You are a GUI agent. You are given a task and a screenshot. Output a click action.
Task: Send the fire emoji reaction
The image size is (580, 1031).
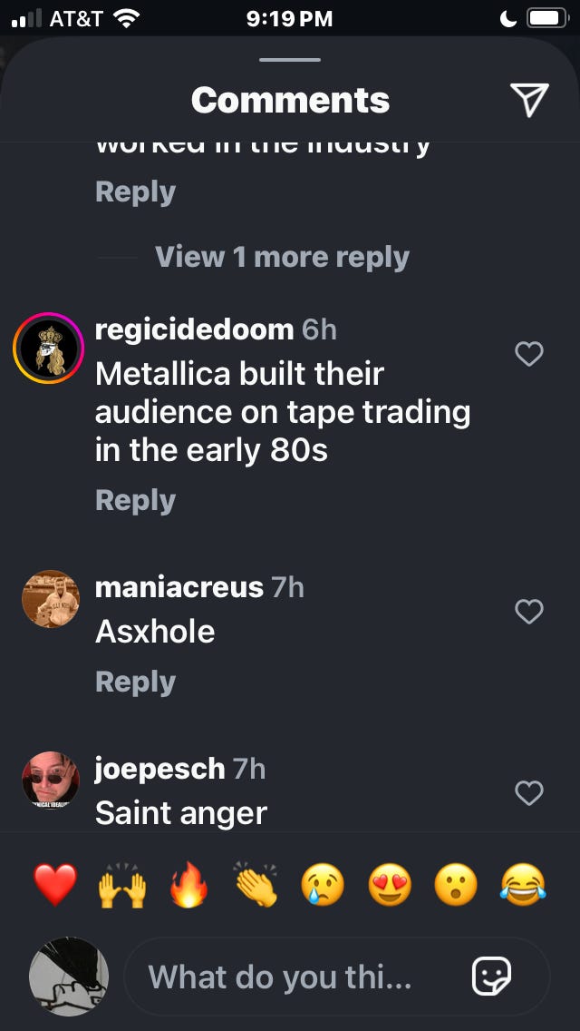pos(189,884)
